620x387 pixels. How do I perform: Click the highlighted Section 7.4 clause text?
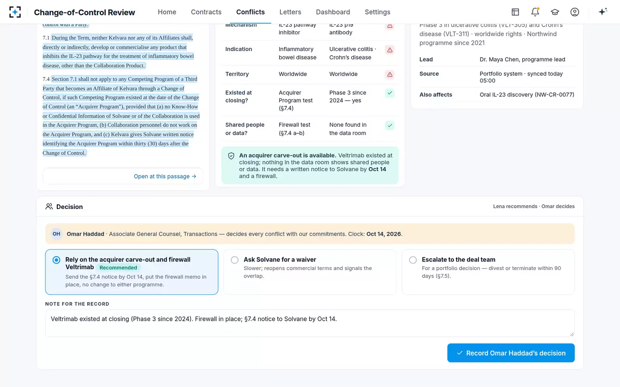[x=121, y=116]
